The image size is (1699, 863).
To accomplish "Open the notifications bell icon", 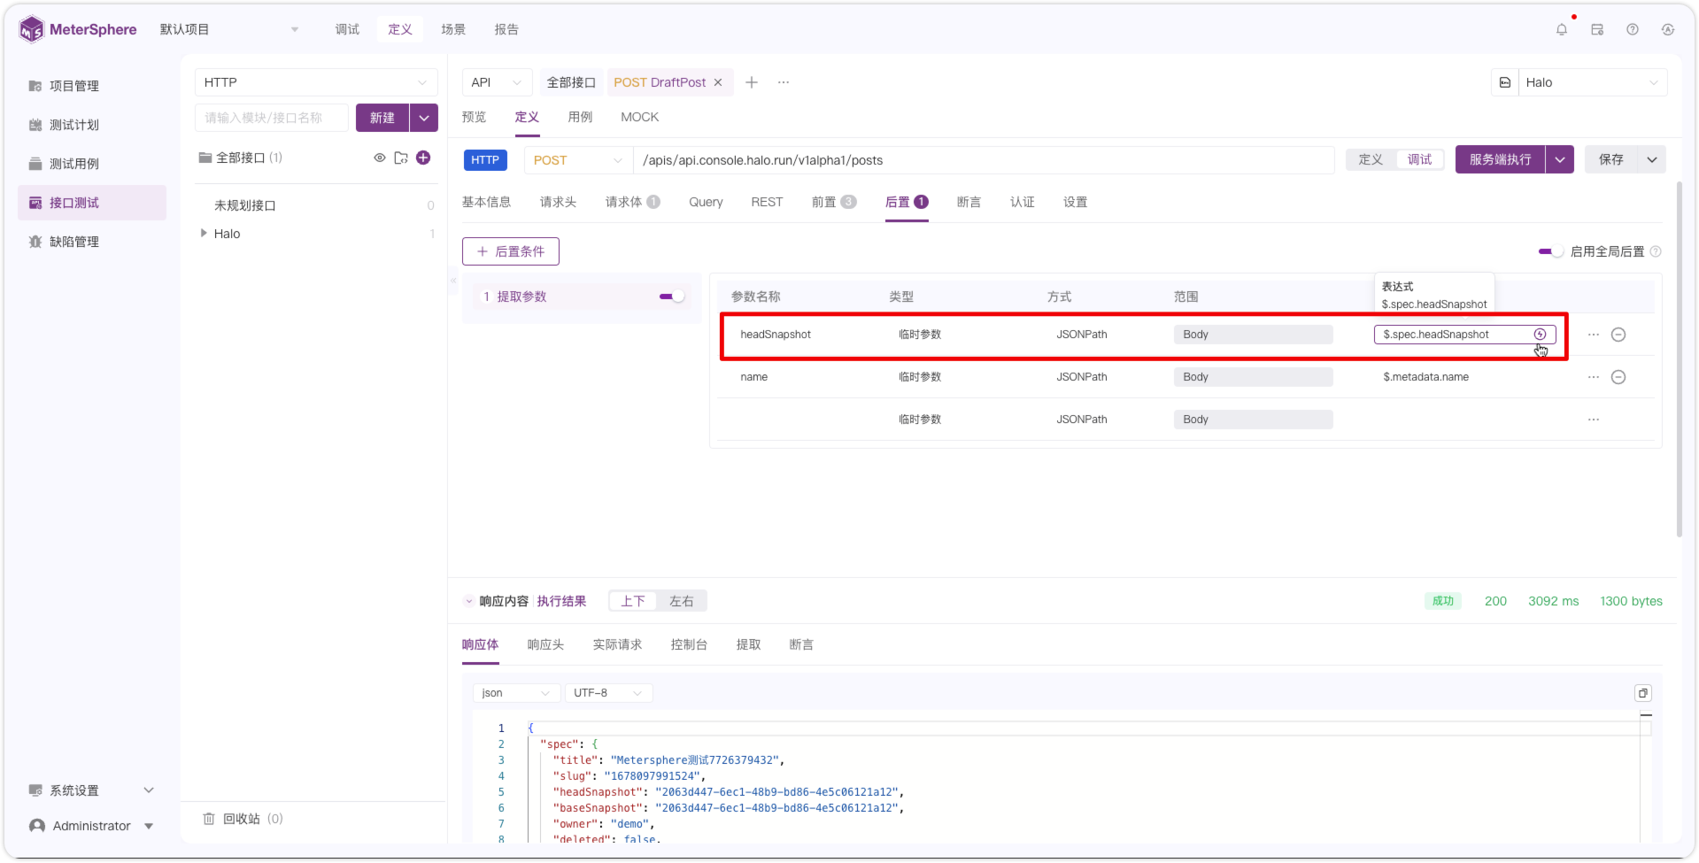I will [x=1562, y=29].
